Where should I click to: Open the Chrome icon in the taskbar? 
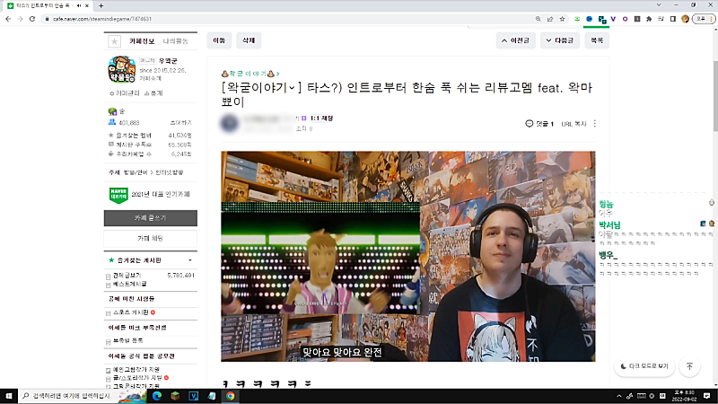(231, 395)
